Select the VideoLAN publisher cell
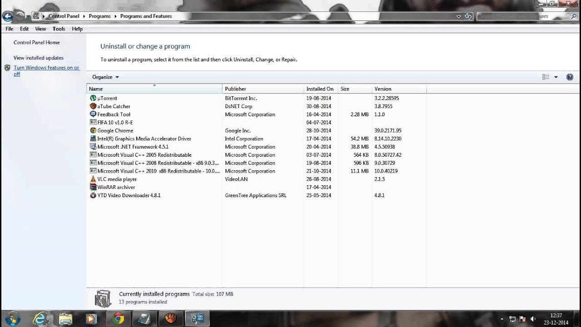The width and height of the screenshot is (581, 327). click(x=236, y=179)
